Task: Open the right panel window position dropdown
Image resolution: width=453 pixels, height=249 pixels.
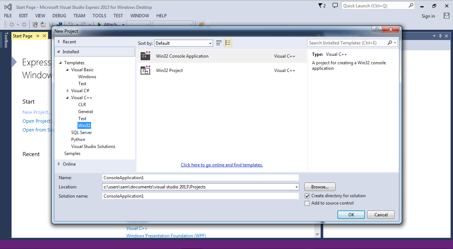Action: [x=434, y=36]
